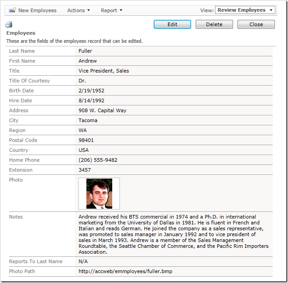Click the Reports To Last Name value N/A
This screenshot has height=283, width=288.
pyautogui.click(x=83, y=261)
